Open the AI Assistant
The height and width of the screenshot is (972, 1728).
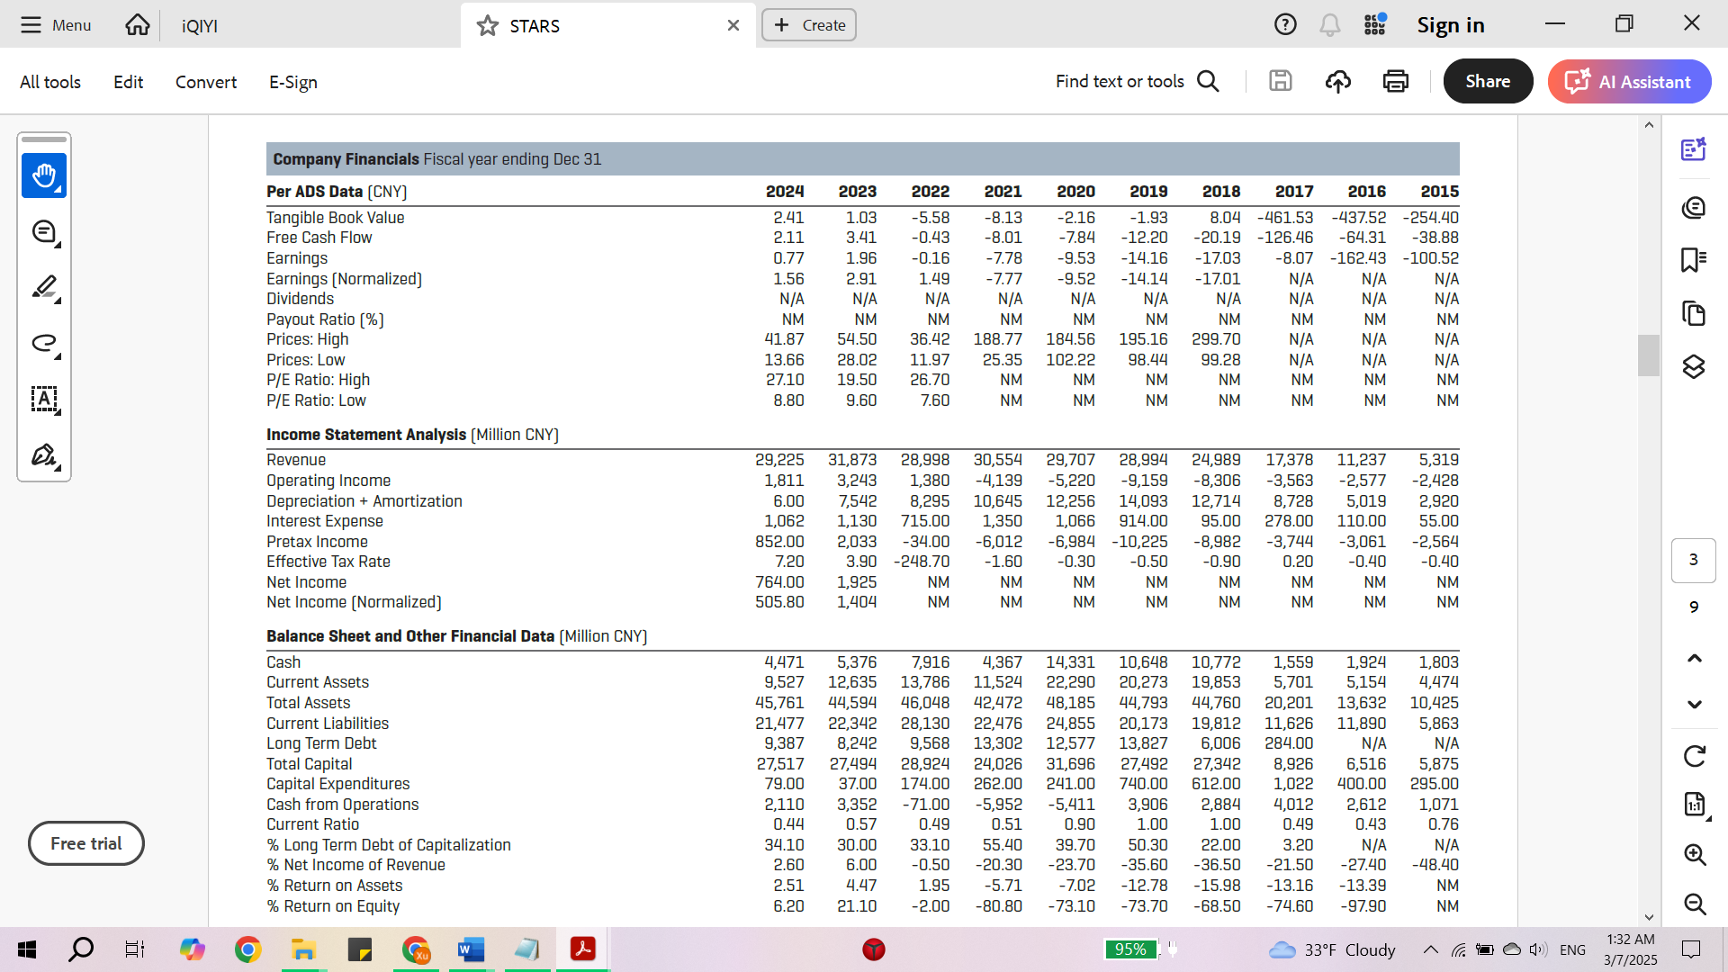[1629, 81]
